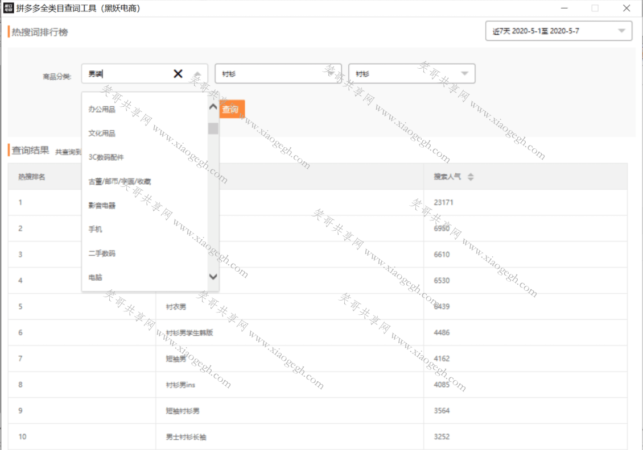The image size is (643, 450).
Task: Click the orange 查询 button
Action: coord(231,109)
